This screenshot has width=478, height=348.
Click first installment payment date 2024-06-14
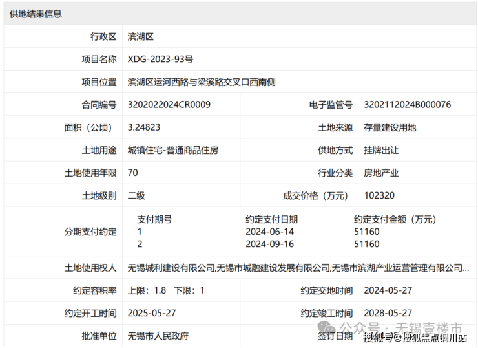[269, 232]
